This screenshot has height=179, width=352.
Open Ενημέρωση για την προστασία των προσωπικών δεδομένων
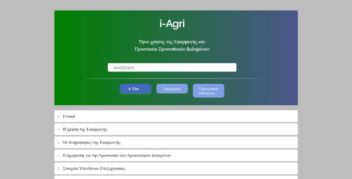point(176,155)
